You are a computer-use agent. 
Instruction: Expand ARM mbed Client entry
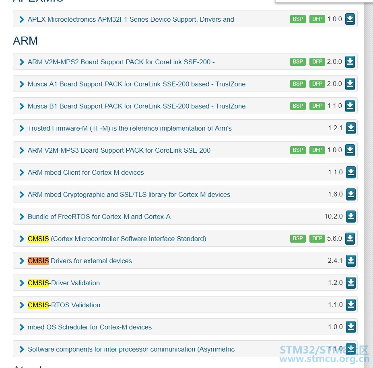(22, 172)
